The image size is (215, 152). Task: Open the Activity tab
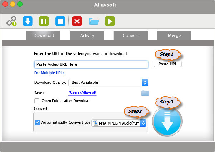point(87,35)
